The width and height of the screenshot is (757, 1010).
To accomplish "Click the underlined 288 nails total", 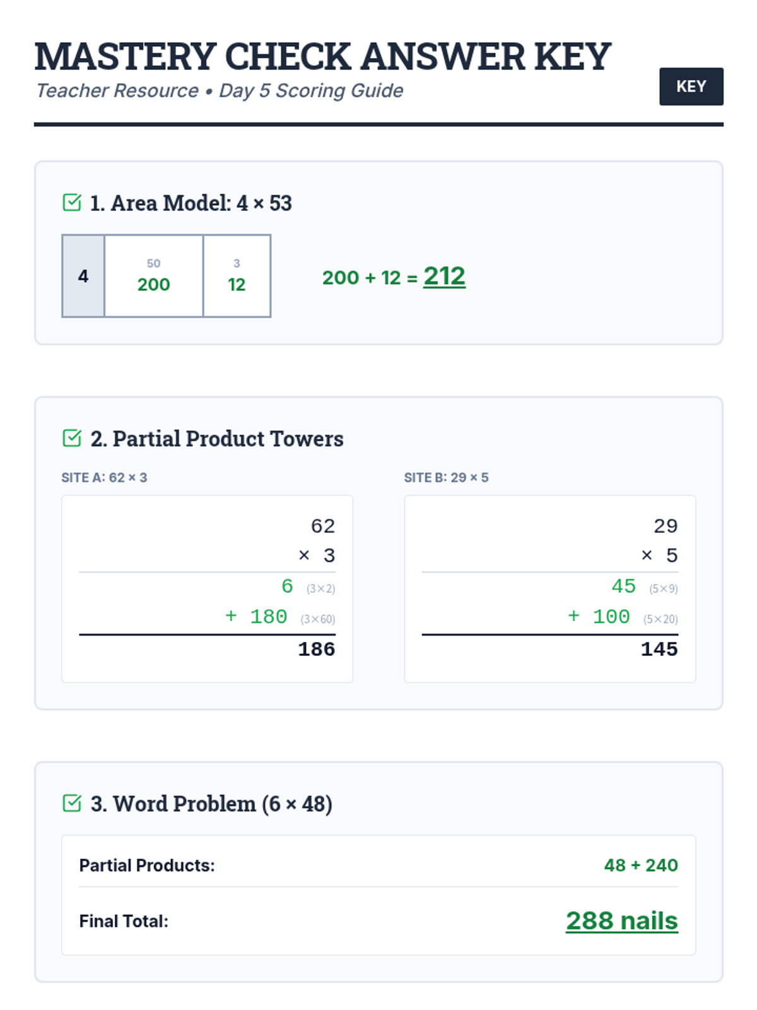I will tap(621, 921).
